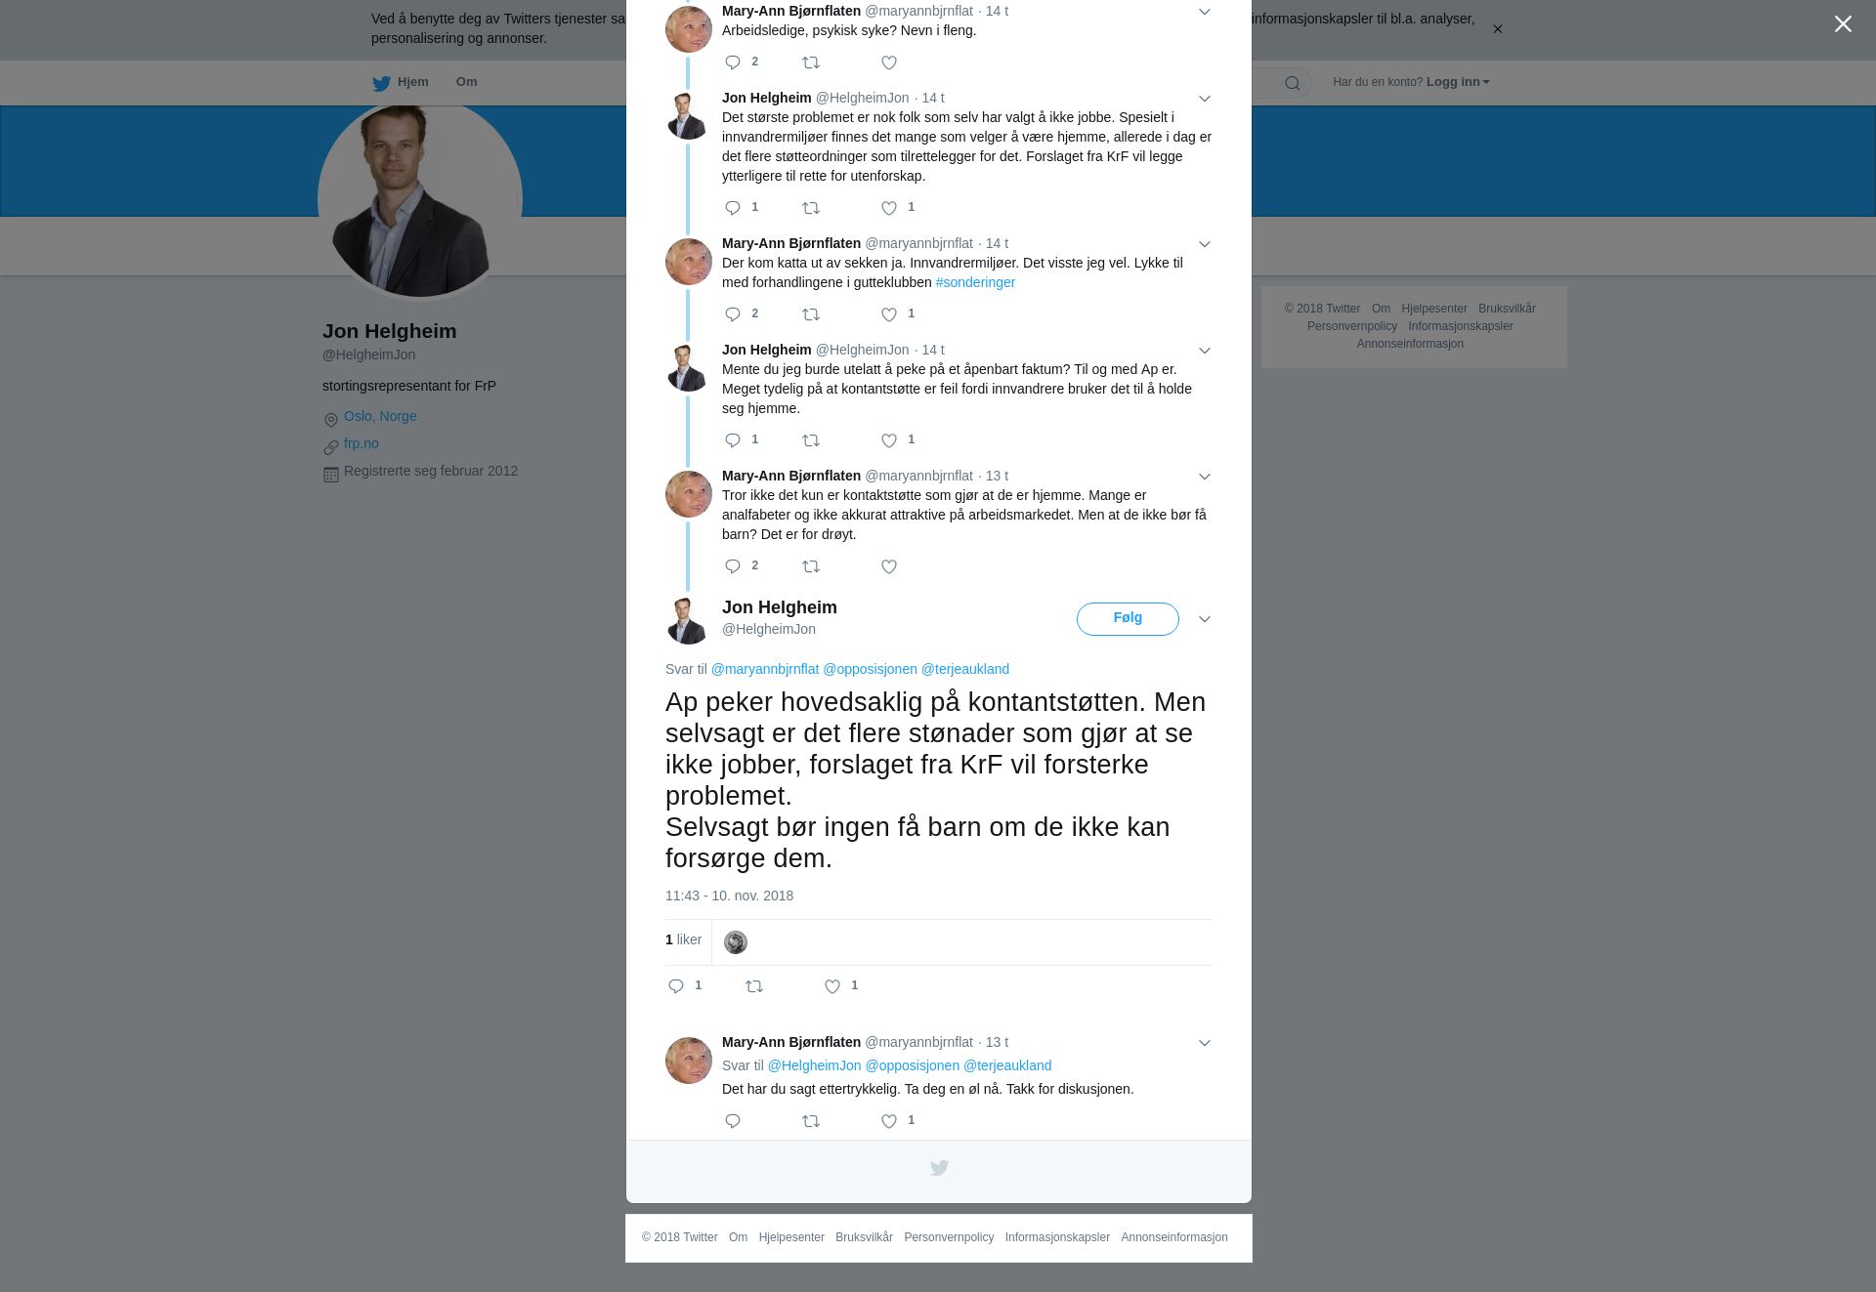1876x1292 pixels.
Task: Open the frp.no profile link
Action: (x=362, y=443)
